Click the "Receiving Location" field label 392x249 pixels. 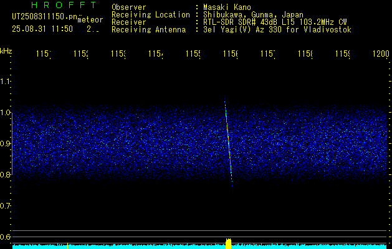pyautogui.click(x=151, y=15)
